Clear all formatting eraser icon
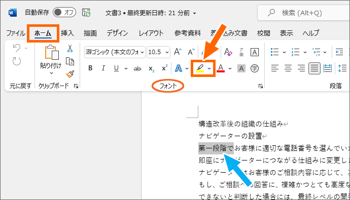This screenshot has width=350, height=200. pyautogui.click(x=228, y=52)
